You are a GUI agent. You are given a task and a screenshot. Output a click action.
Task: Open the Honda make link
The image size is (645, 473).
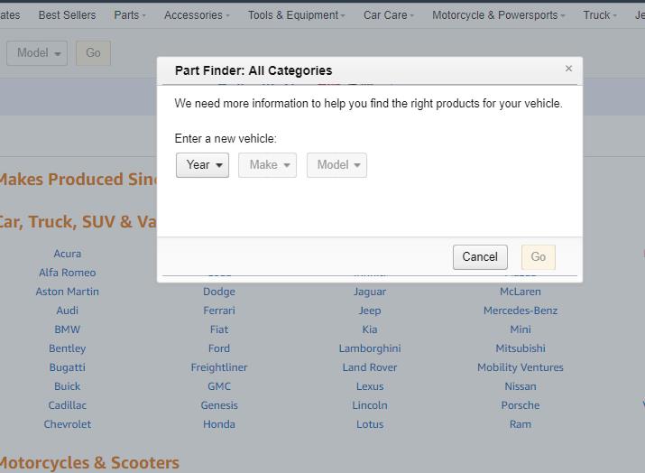(219, 424)
